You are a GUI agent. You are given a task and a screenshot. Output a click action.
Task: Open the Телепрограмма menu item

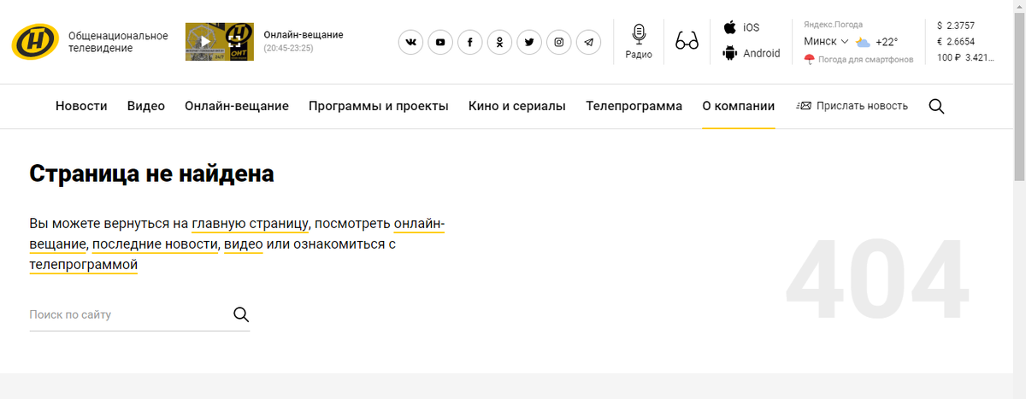coord(634,106)
